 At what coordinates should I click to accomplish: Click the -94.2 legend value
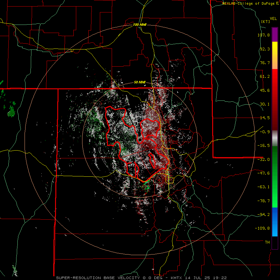[264, 214]
